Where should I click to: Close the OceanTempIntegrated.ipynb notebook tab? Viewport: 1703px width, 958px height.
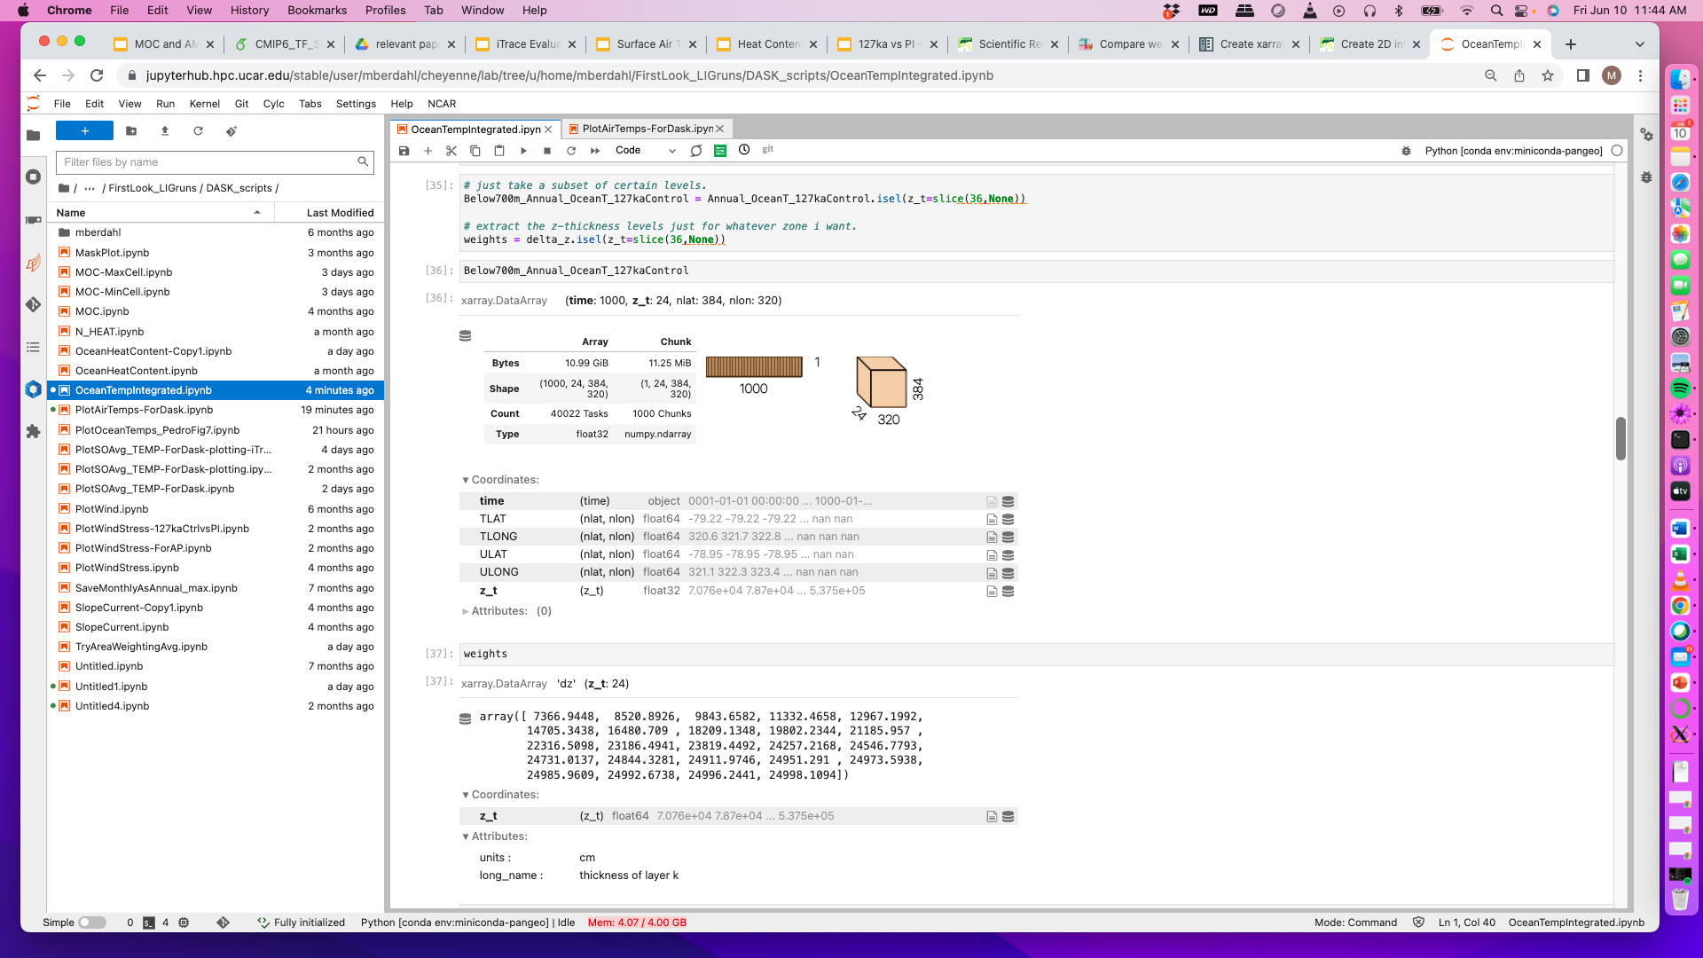(x=548, y=130)
